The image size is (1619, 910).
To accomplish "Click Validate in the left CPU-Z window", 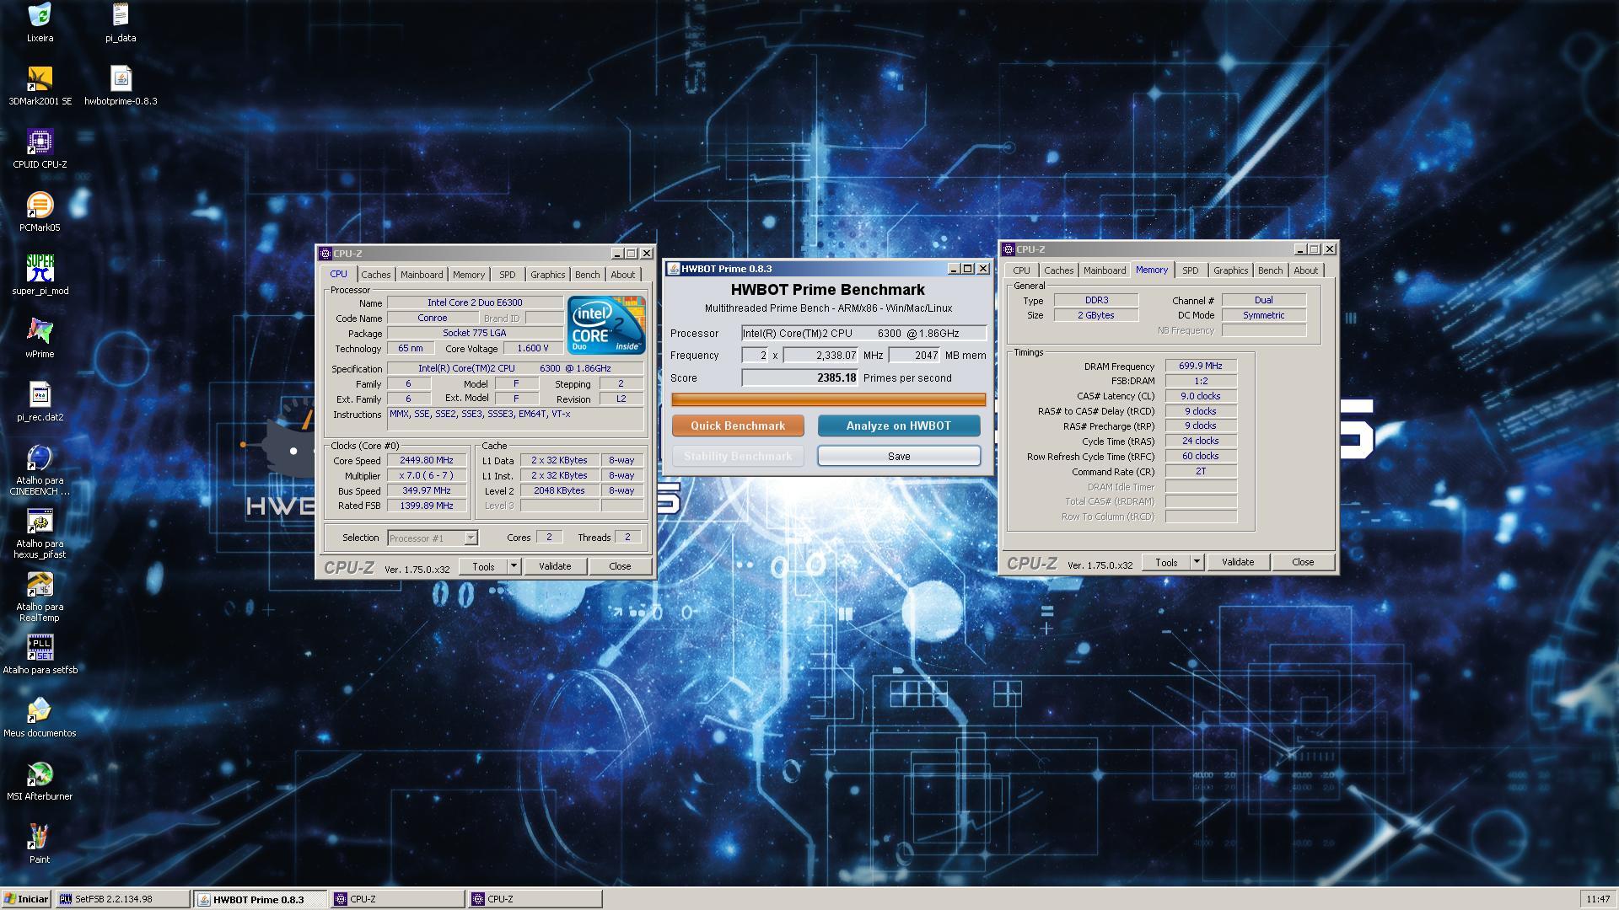I will (555, 566).
